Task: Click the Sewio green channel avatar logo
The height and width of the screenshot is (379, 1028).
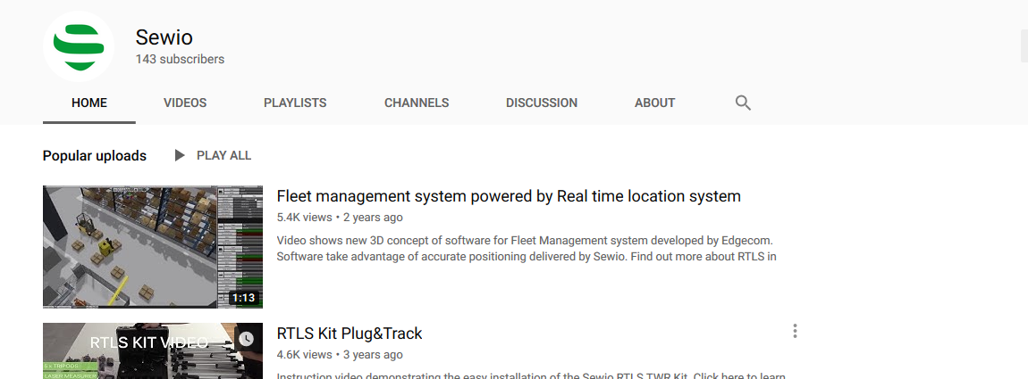Action: [x=79, y=46]
